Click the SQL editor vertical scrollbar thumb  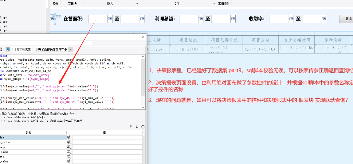point(143,77)
